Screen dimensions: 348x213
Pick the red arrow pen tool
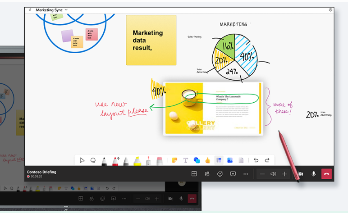pyautogui.click(x=115, y=160)
